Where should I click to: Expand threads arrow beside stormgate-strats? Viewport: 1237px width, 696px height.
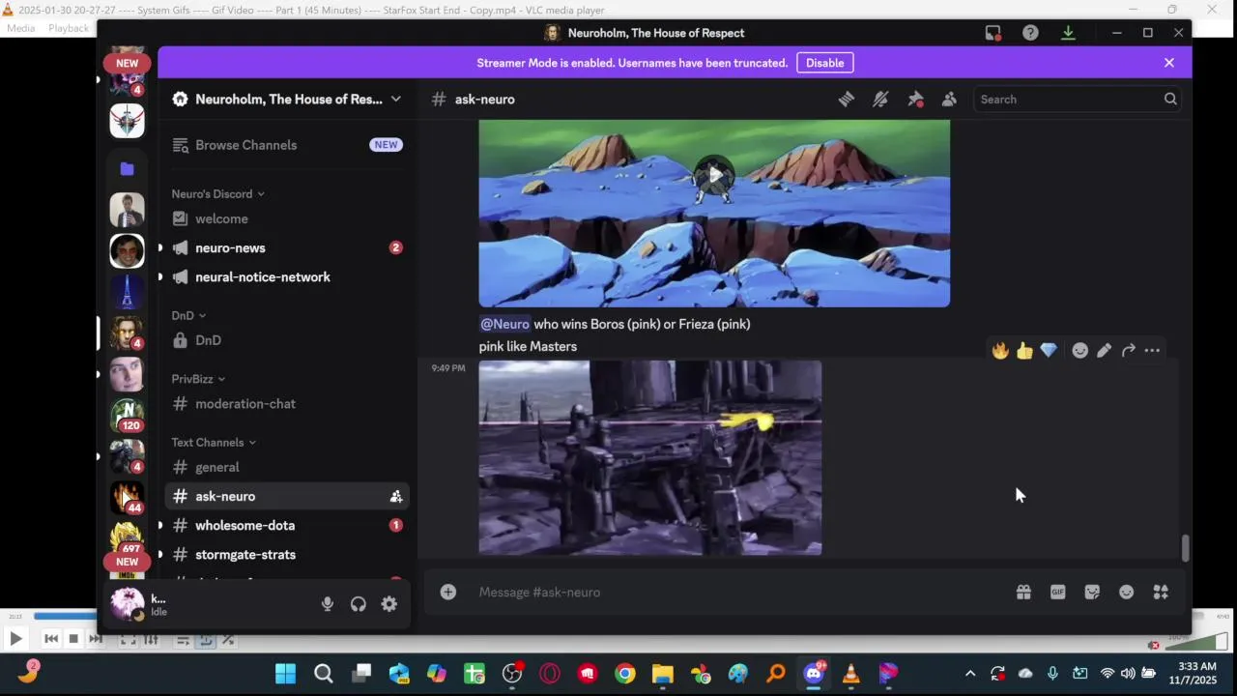click(x=160, y=554)
